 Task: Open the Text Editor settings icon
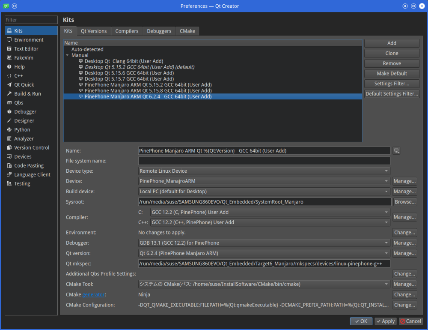(9, 49)
